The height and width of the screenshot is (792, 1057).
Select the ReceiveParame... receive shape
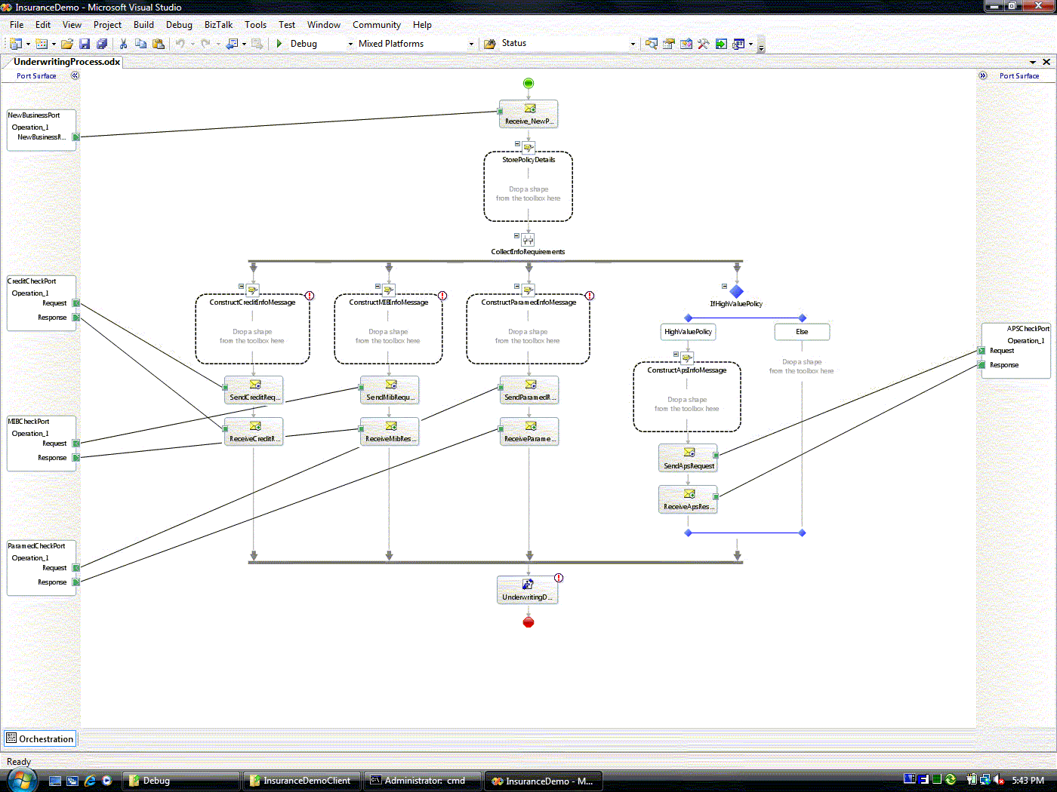pyautogui.click(x=529, y=431)
